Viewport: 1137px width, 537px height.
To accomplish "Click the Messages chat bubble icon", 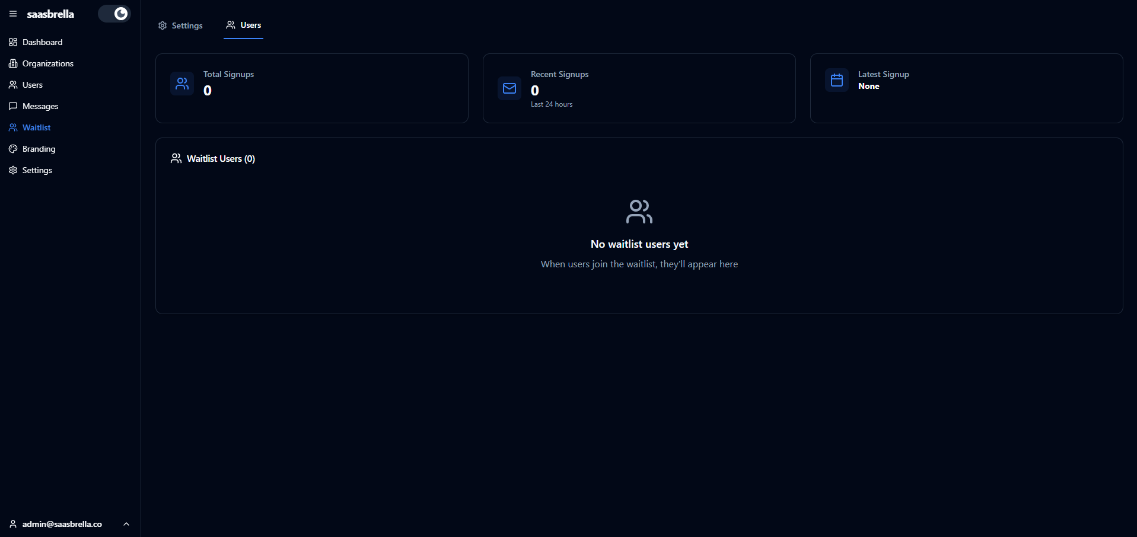I will coord(13,106).
